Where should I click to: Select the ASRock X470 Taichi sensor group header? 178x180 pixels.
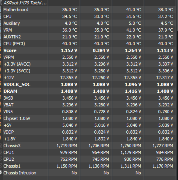[x=25, y=3]
